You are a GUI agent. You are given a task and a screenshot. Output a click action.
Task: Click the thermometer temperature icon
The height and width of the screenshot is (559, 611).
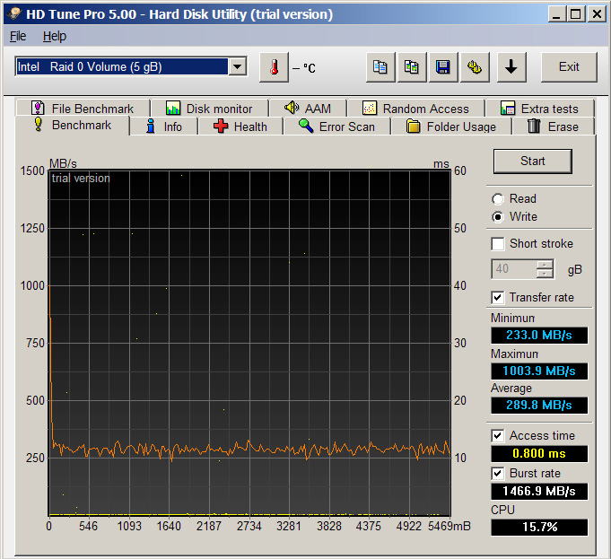pos(275,67)
